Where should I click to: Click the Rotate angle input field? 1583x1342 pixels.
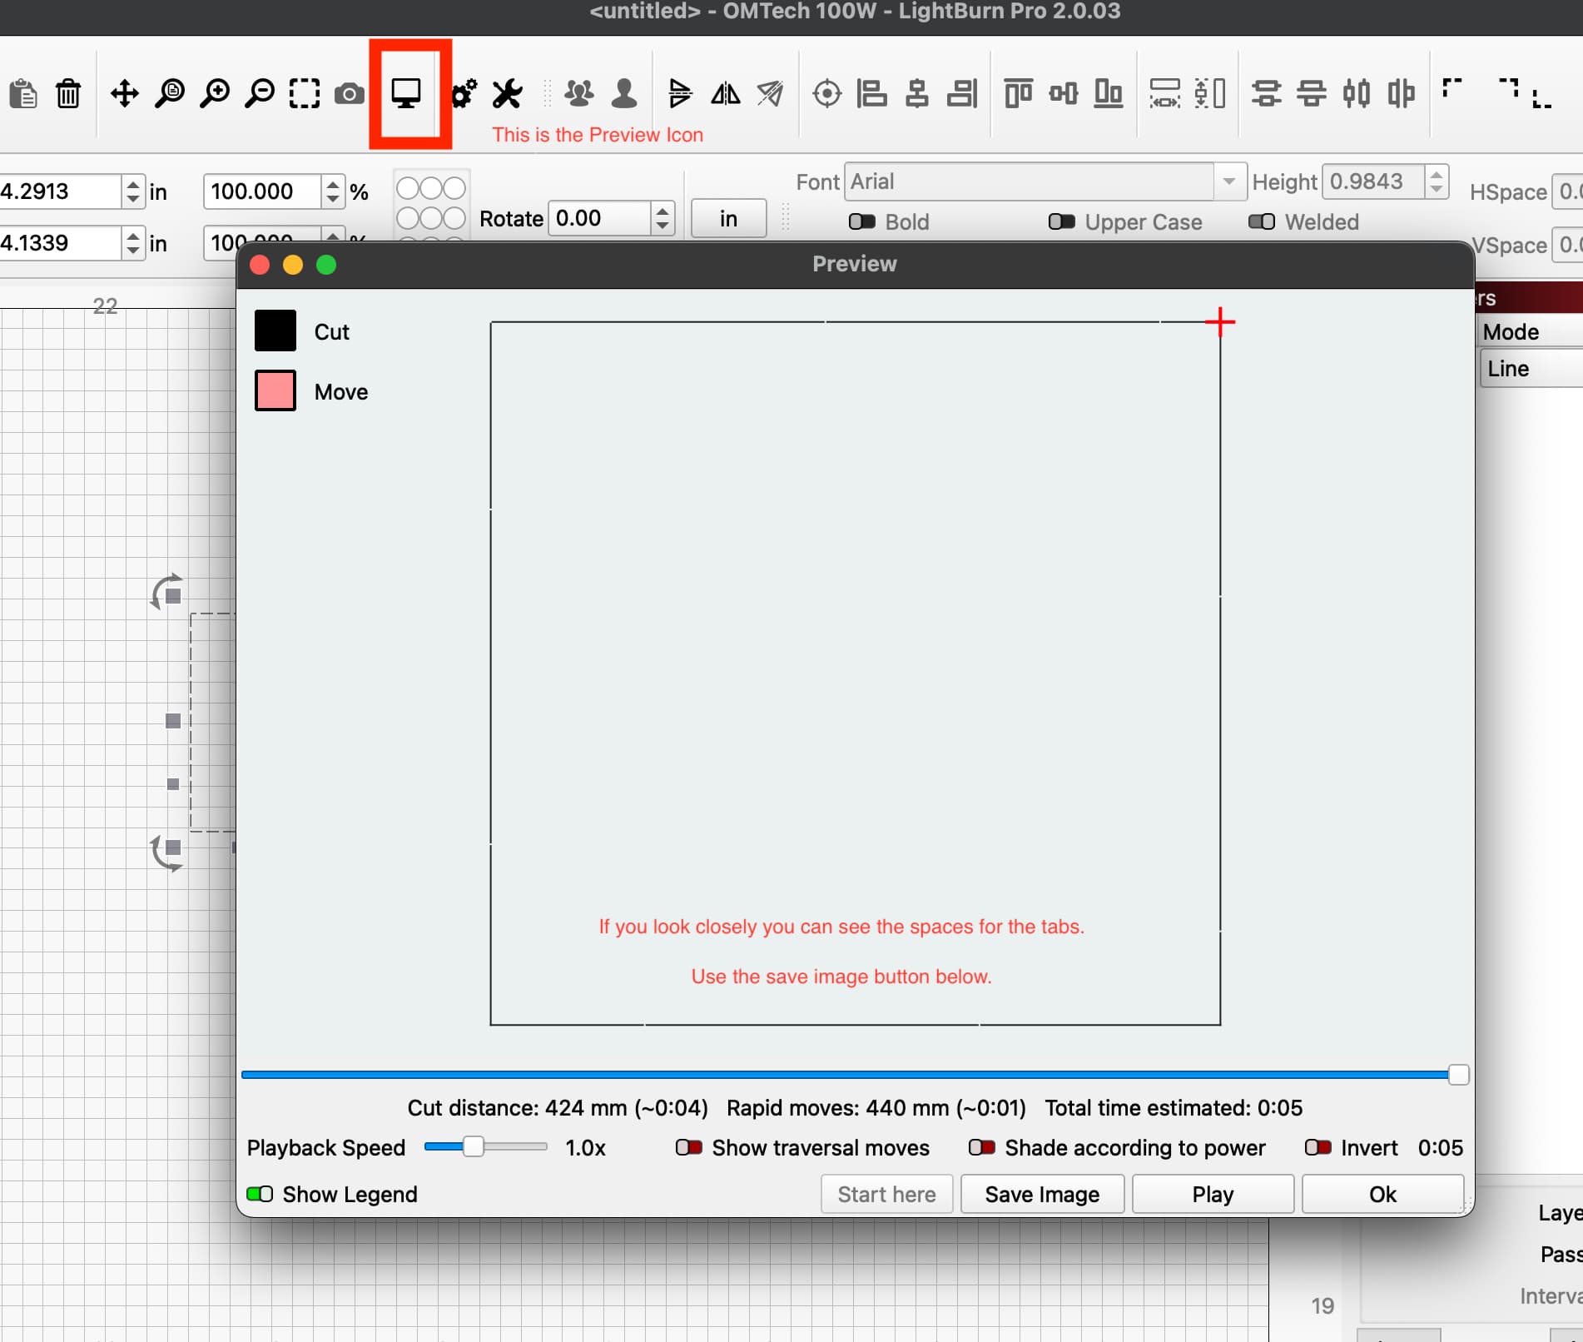599,218
